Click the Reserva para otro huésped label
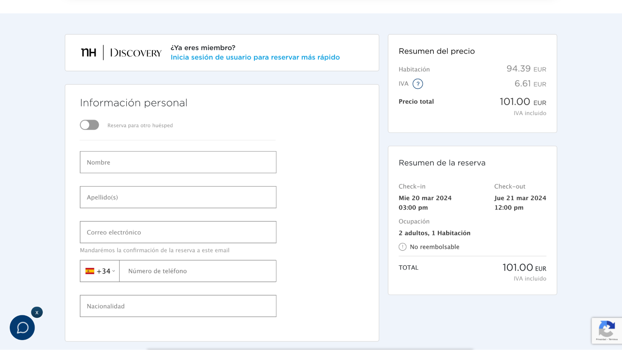 [140, 125]
